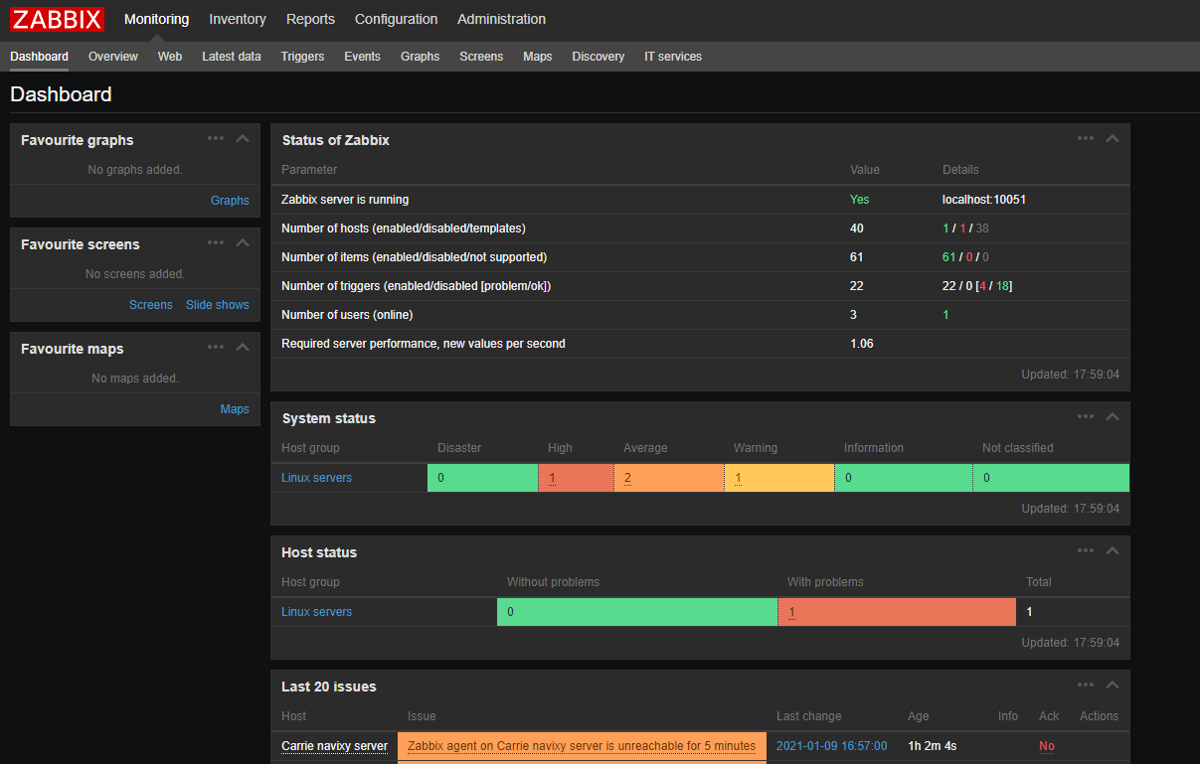This screenshot has width=1200, height=764.
Task: Go to the Events submenu
Action: coord(362,57)
